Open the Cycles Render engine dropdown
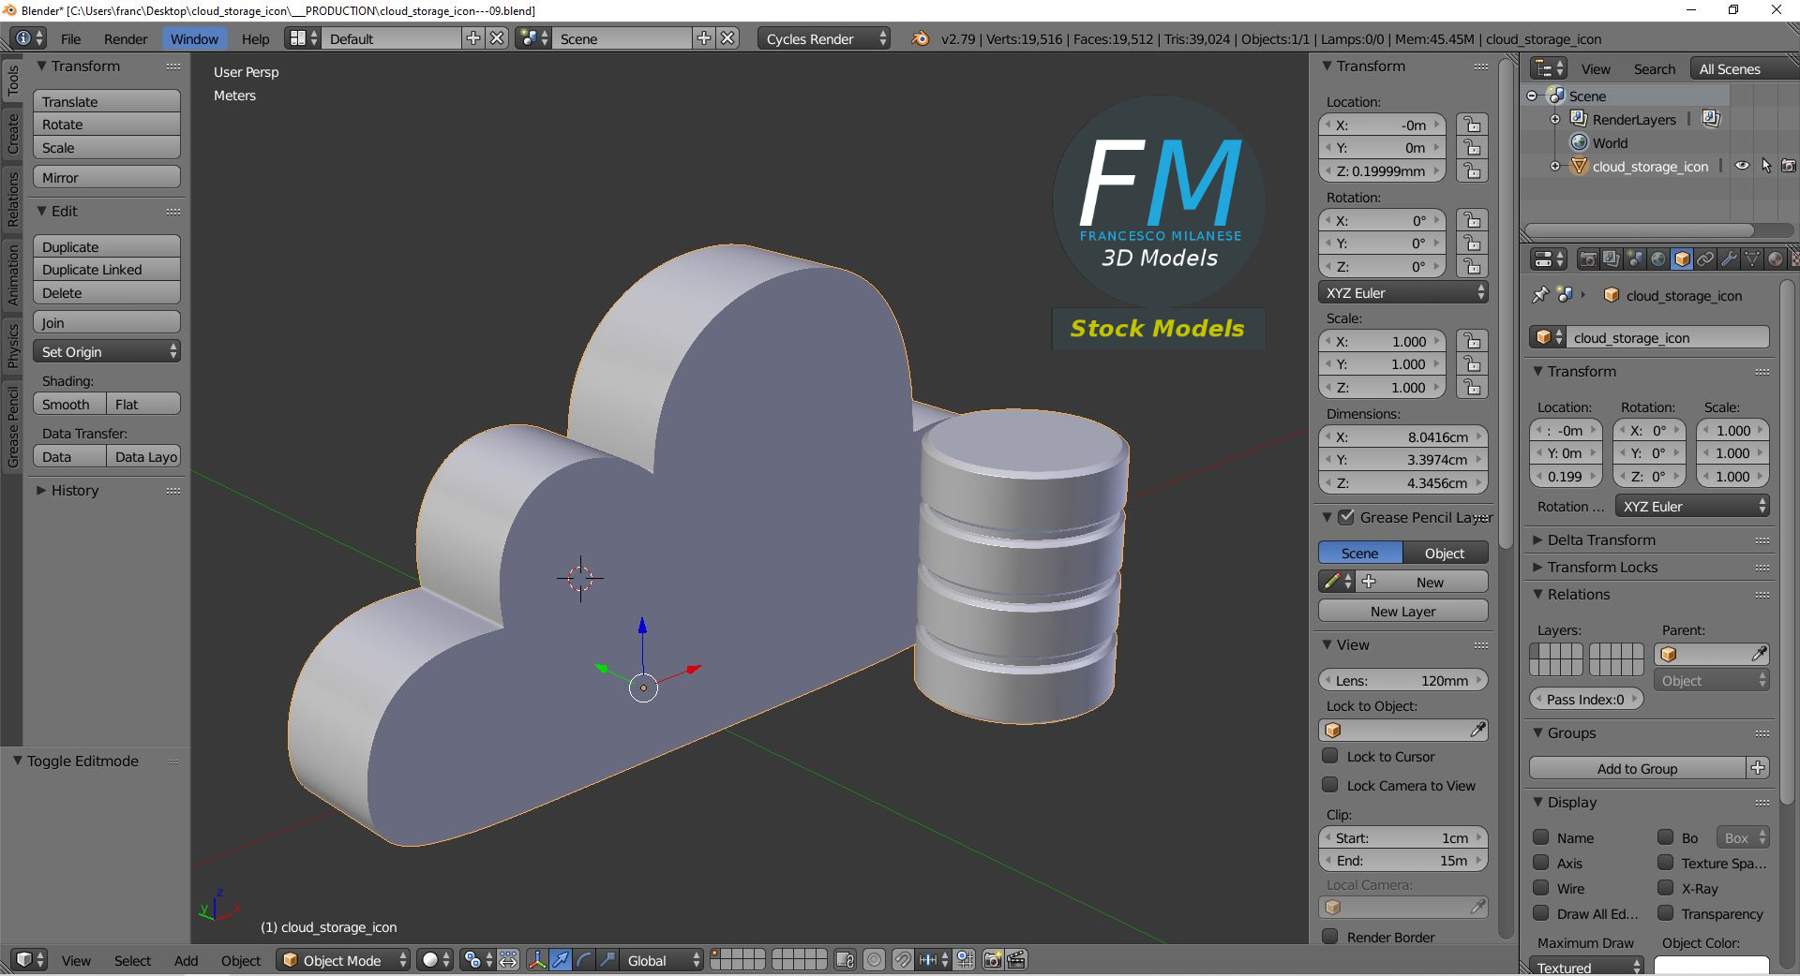This screenshot has width=1800, height=976. click(x=824, y=39)
